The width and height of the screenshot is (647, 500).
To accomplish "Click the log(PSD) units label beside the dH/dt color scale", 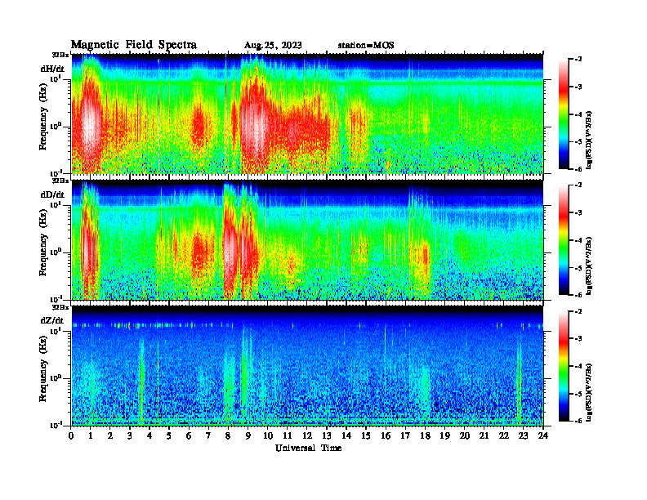I will 590,140.
